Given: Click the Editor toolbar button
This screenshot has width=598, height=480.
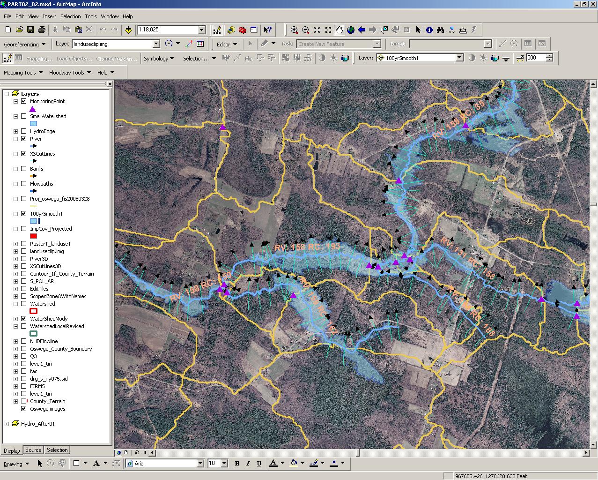Looking at the screenshot, I should click(x=227, y=44).
